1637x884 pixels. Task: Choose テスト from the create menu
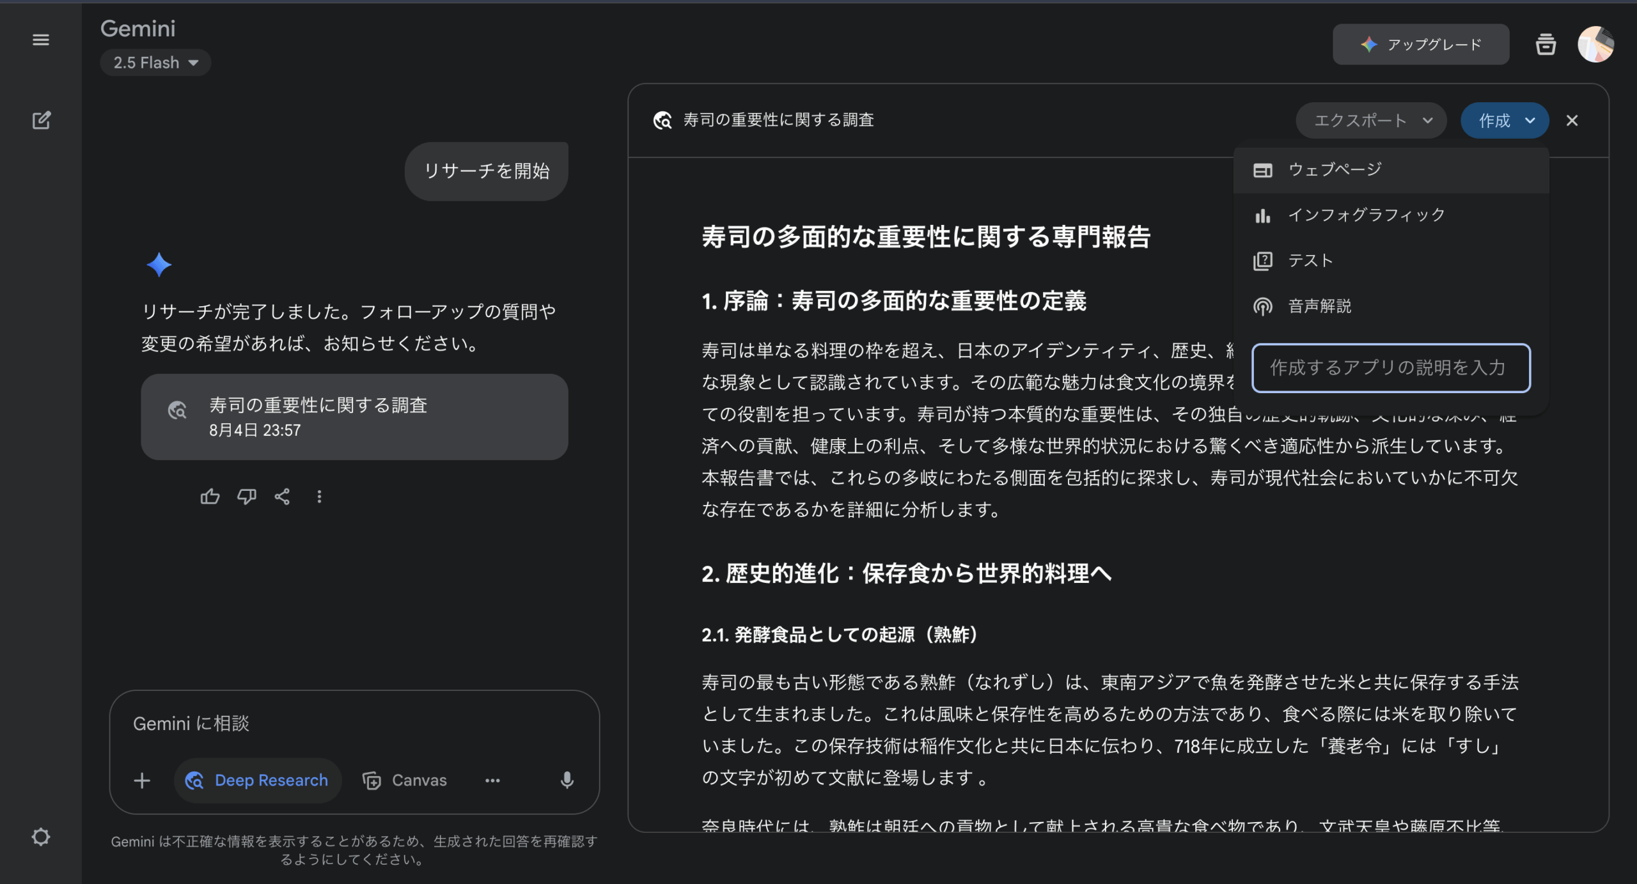coord(1391,261)
